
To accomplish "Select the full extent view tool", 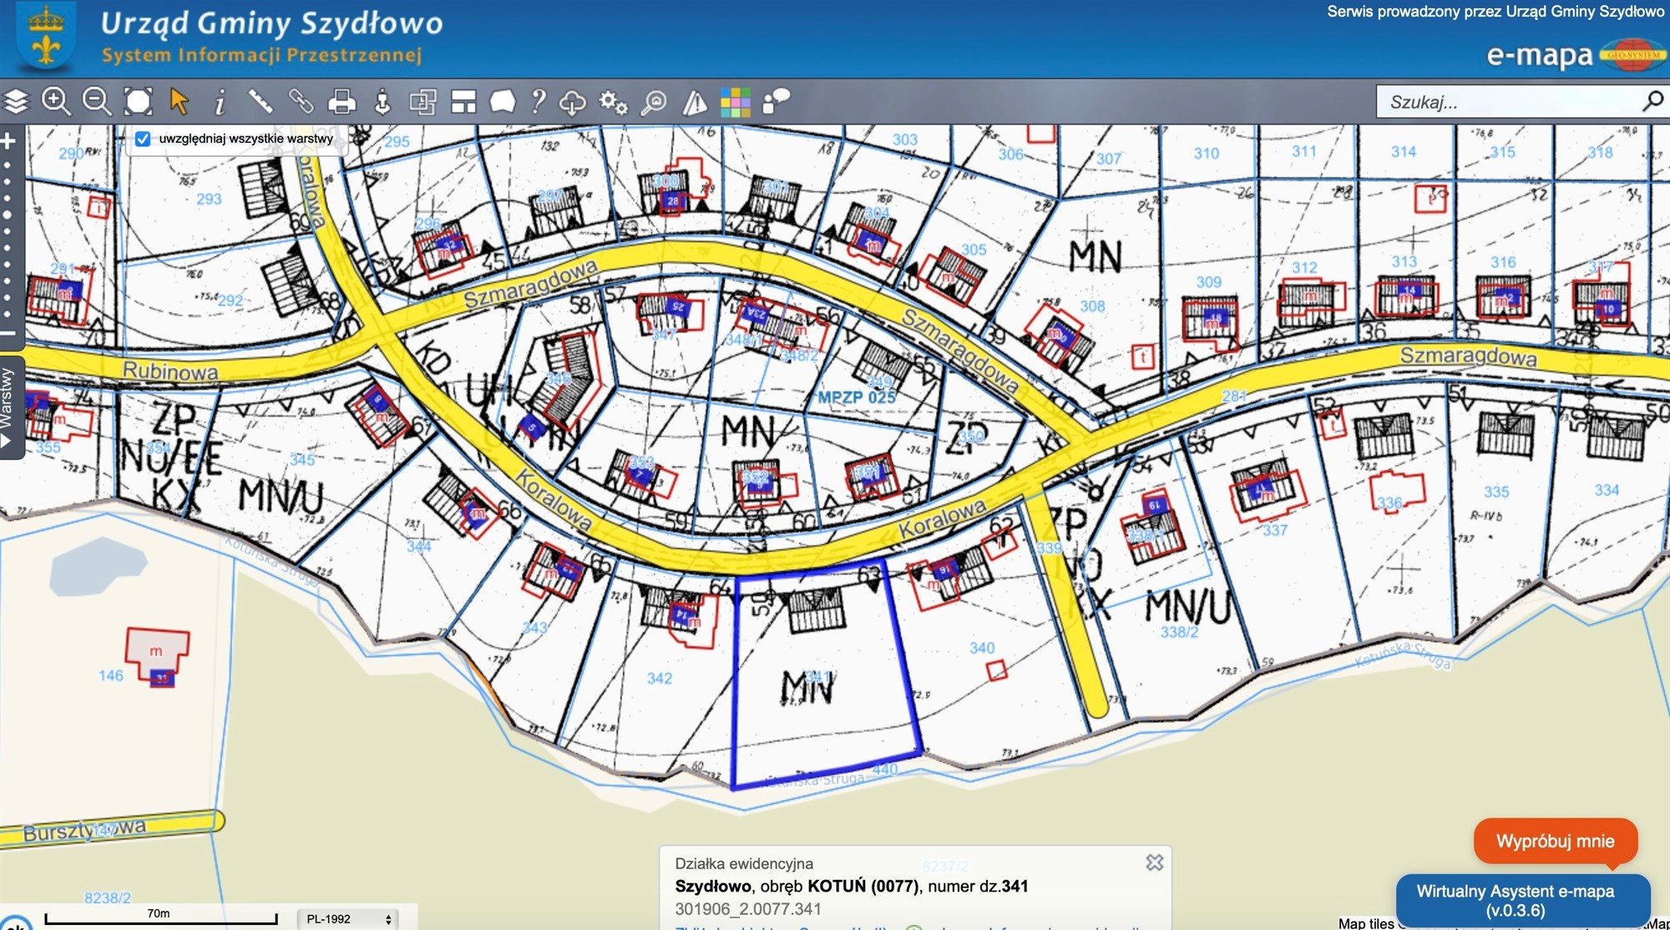I will [138, 102].
